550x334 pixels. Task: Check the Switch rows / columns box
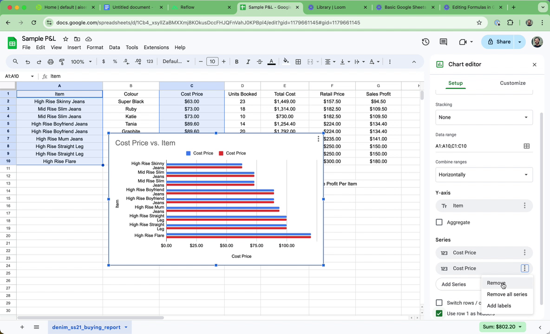coord(439,303)
